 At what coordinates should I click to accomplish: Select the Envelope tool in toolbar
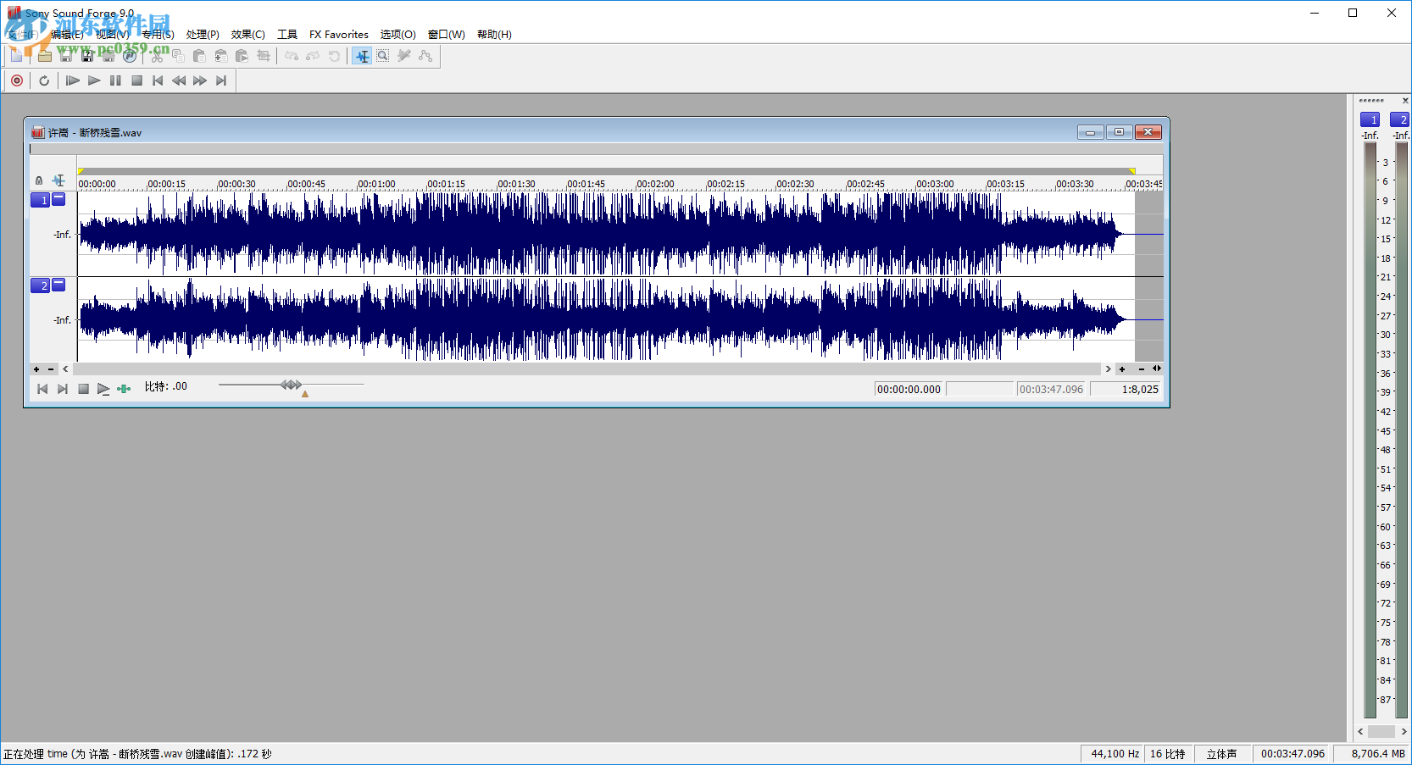coord(425,56)
